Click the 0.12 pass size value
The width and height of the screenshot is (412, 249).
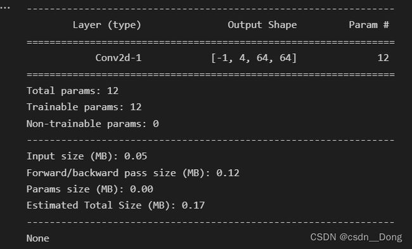click(x=228, y=173)
